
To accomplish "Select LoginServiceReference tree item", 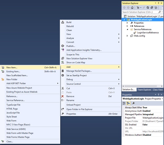I will click(148, 33).
